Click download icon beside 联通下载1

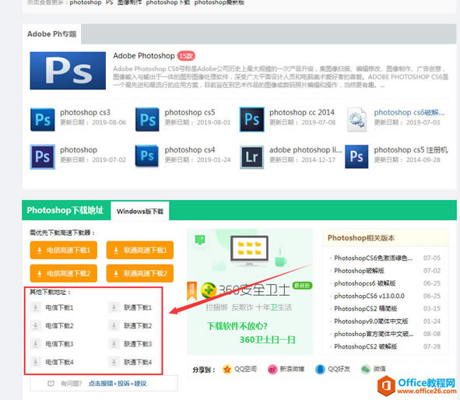(x=114, y=307)
